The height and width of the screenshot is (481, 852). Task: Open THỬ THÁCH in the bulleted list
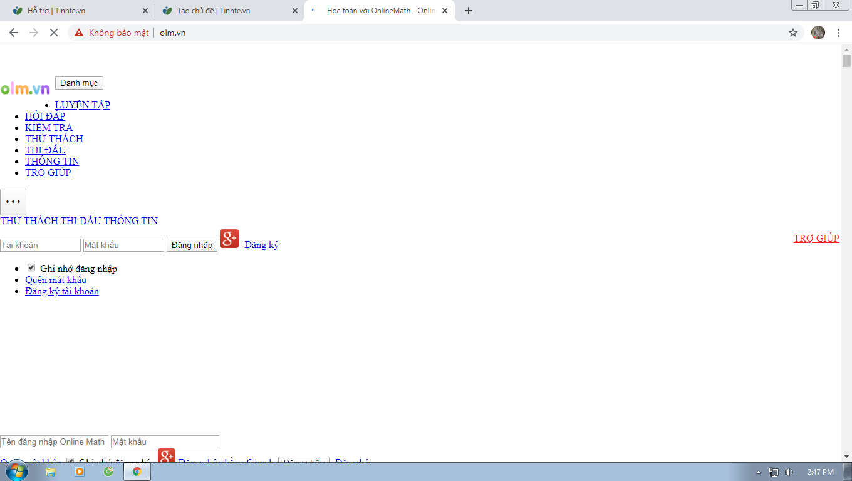[x=54, y=139]
